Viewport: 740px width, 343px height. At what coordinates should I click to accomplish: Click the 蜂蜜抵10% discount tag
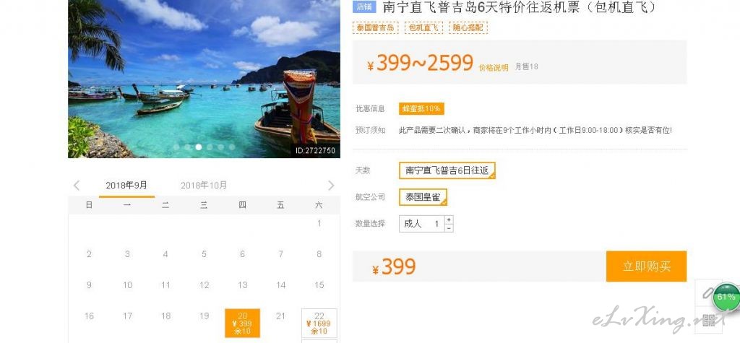(421, 109)
